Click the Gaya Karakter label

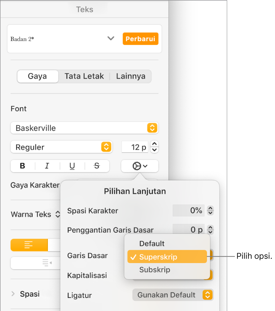[35, 185]
